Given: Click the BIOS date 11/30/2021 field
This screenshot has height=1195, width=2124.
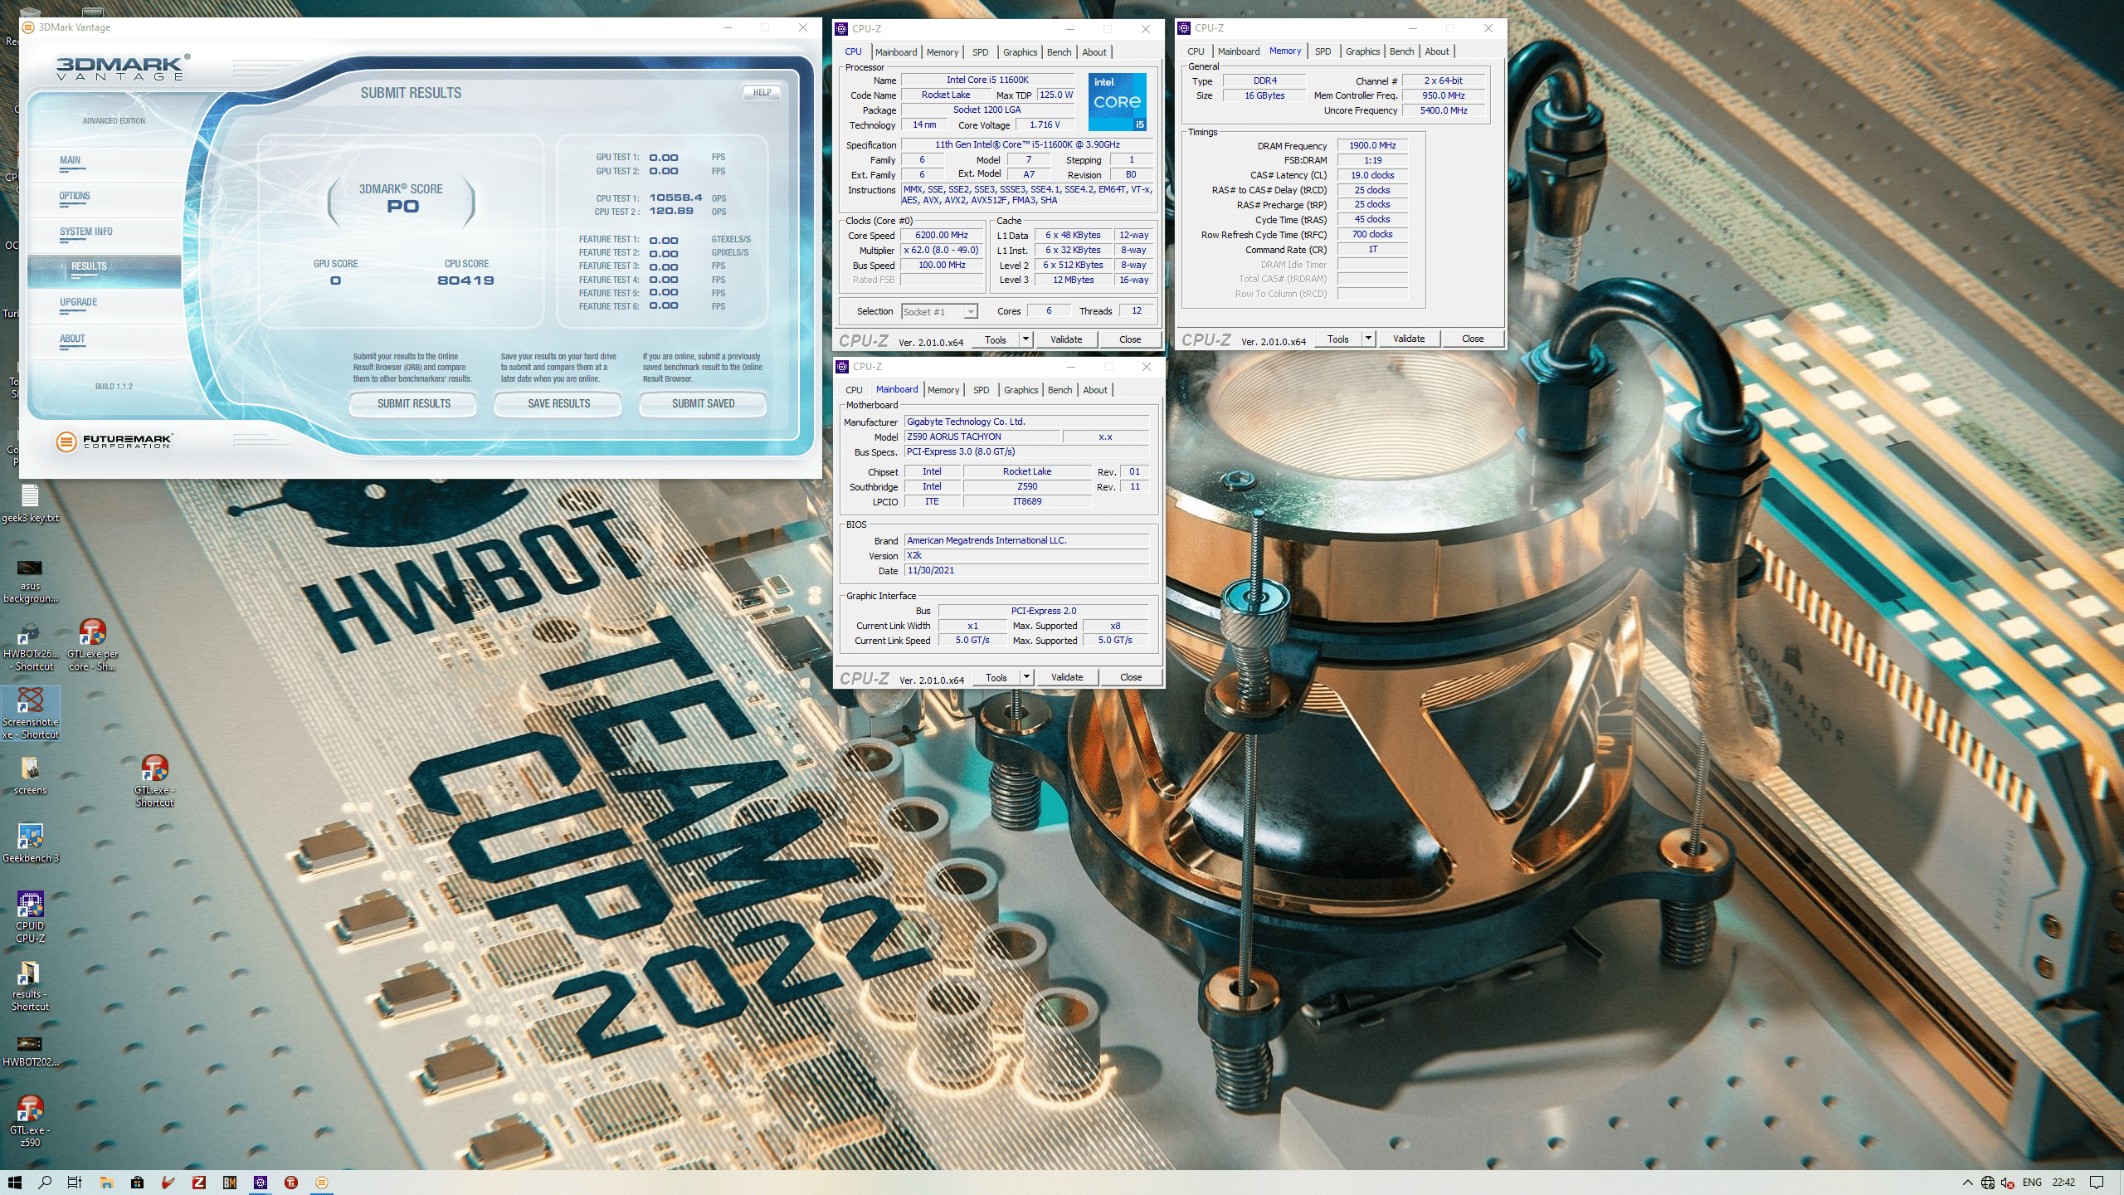Looking at the screenshot, I should point(1026,571).
